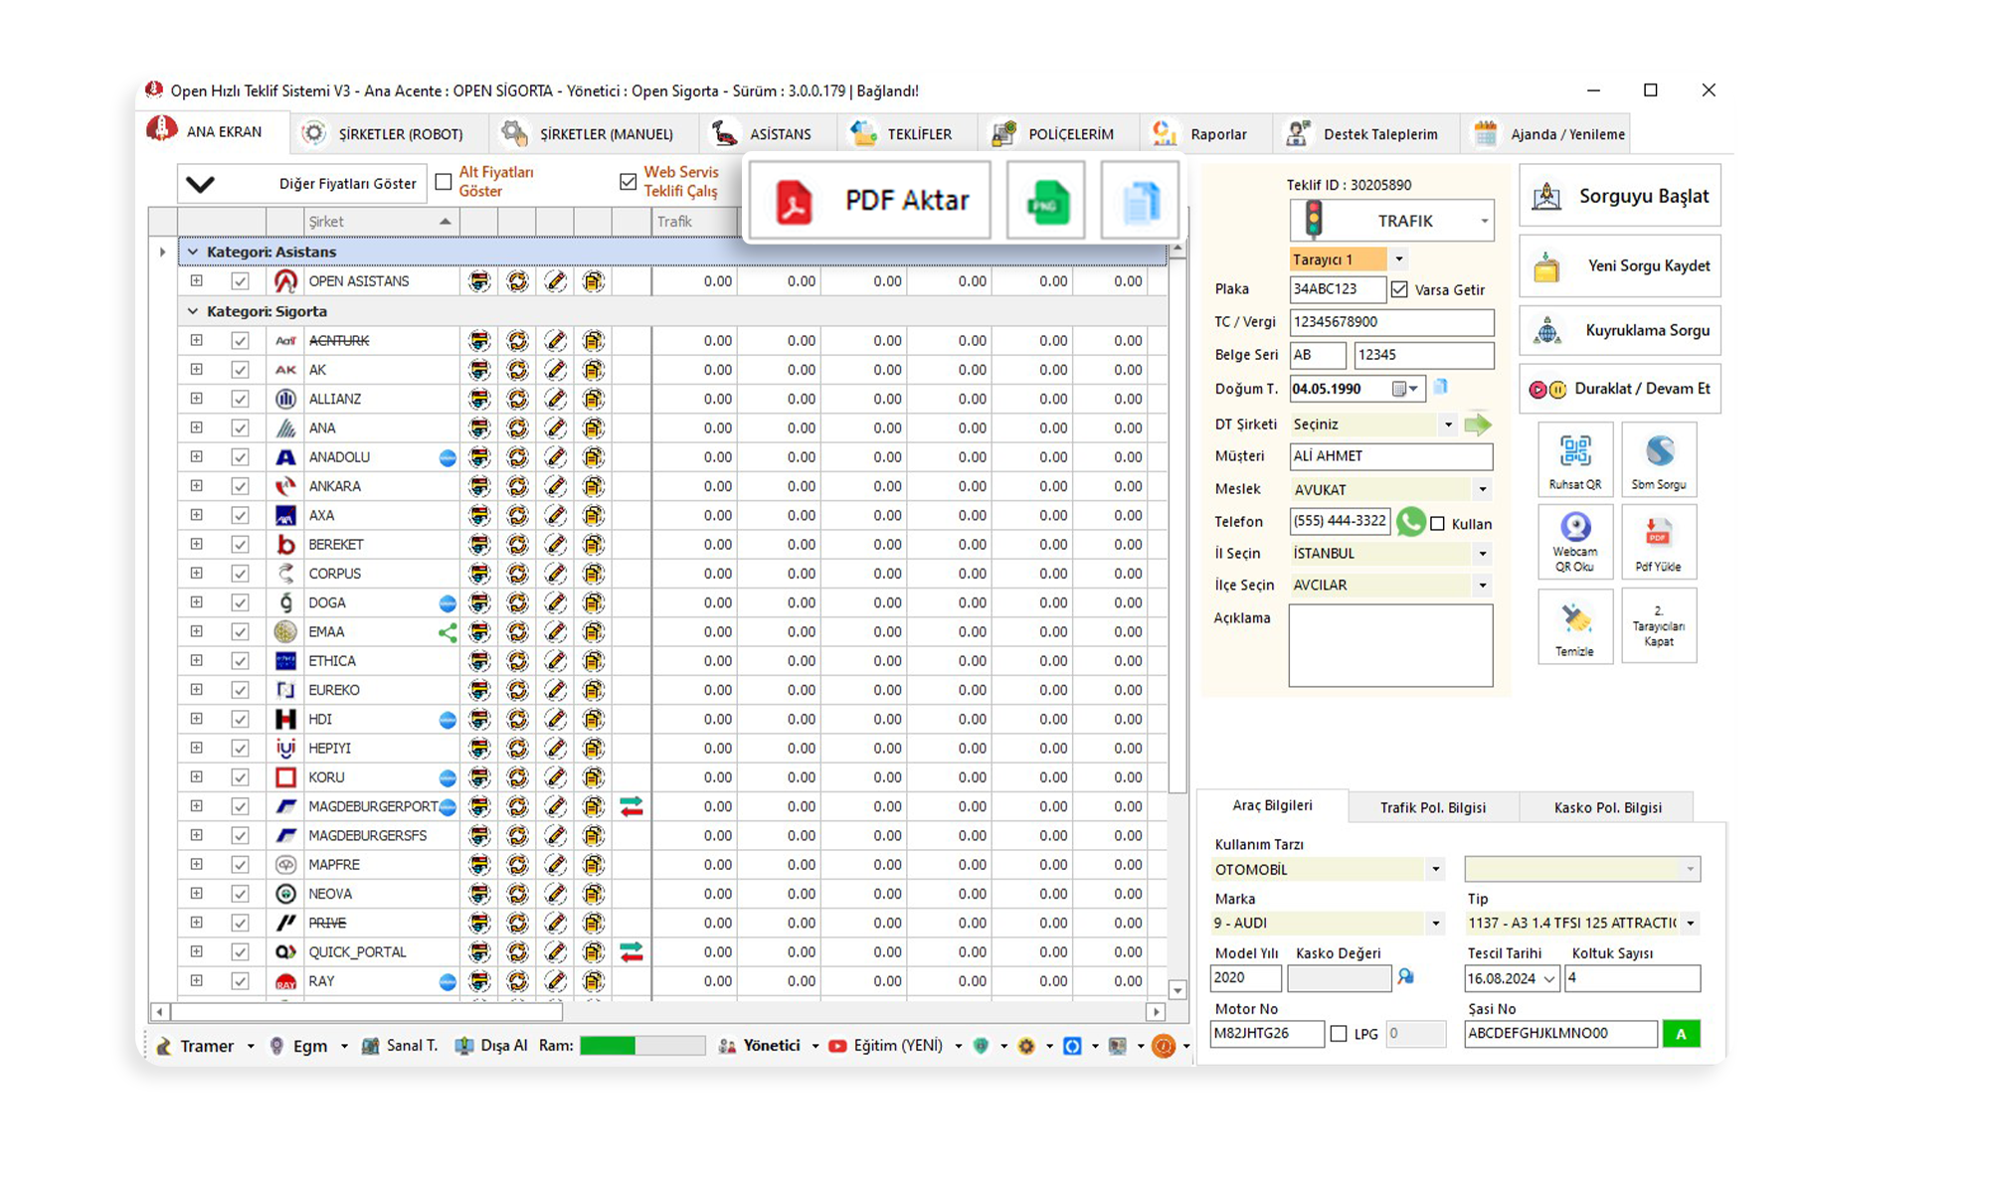This screenshot has width=1989, height=1193.
Task: Toggle Web Servis Teklifi Çalış checkbox
Action: click(628, 182)
